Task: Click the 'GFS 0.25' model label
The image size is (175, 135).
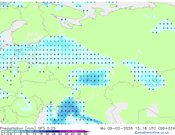Action: pyautogui.click(x=47, y=128)
